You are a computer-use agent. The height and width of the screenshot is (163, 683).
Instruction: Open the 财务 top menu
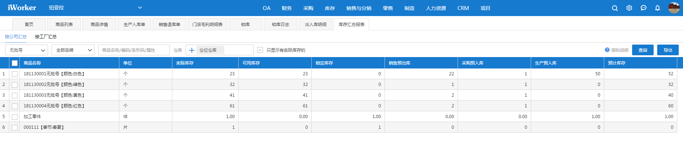pyautogui.click(x=287, y=8)
